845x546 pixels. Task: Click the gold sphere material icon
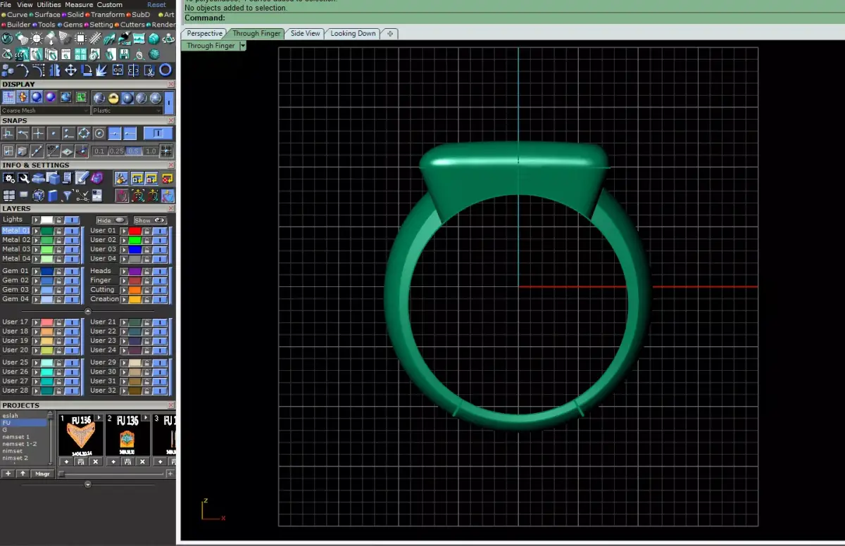coord(113,98)
